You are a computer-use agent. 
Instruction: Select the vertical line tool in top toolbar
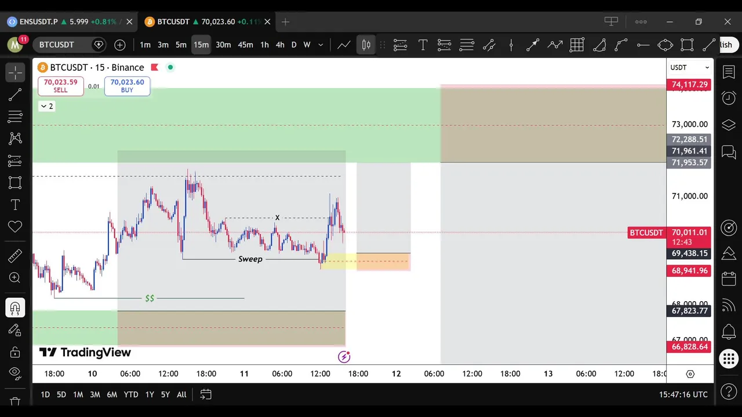pyautogui.click(x=511, y=45)
